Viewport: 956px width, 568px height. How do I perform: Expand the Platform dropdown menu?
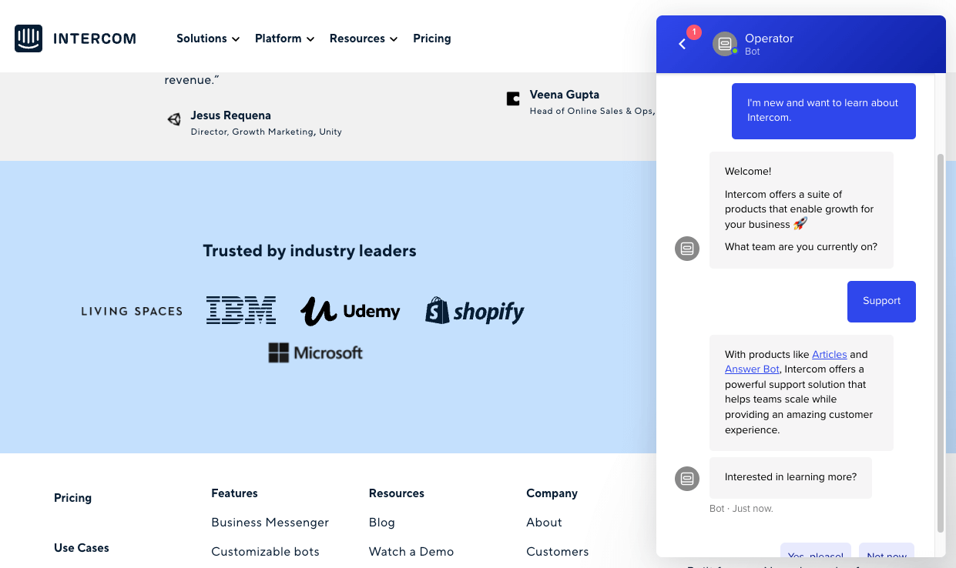coord(284,38)
